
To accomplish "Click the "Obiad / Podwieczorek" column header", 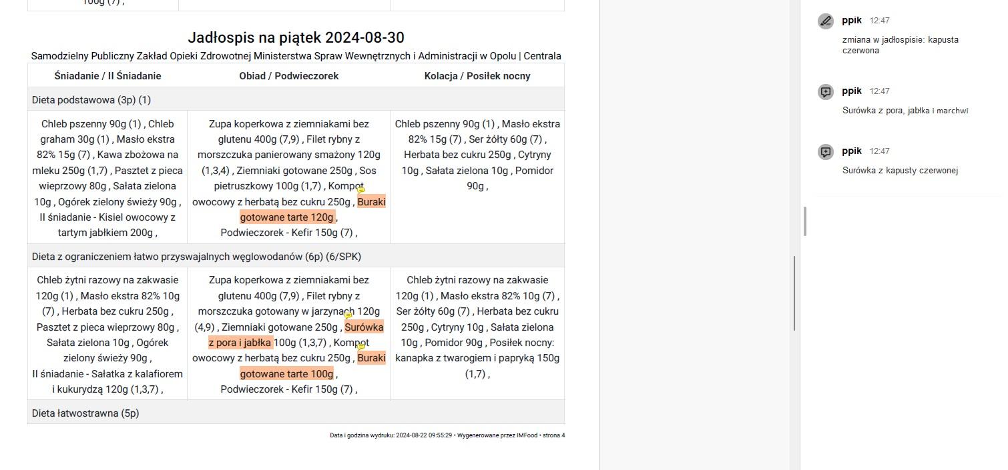I will 289,76.
